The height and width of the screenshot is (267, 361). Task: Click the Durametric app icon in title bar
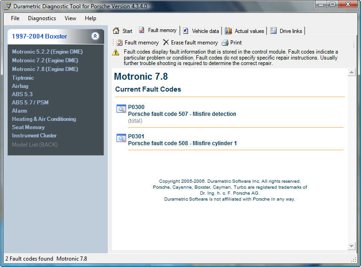pyautogui.click(x=8, y=6)
